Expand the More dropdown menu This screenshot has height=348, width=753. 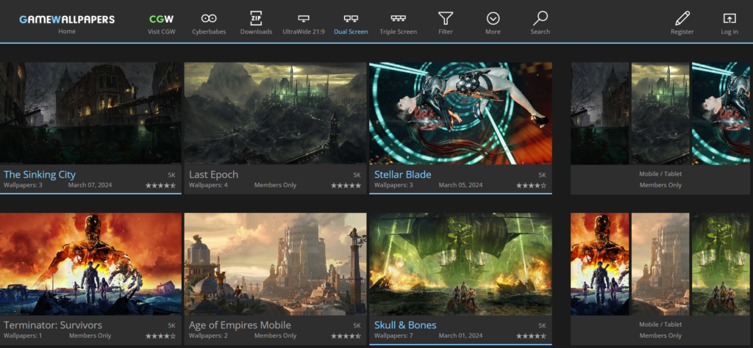click(493, 18)
